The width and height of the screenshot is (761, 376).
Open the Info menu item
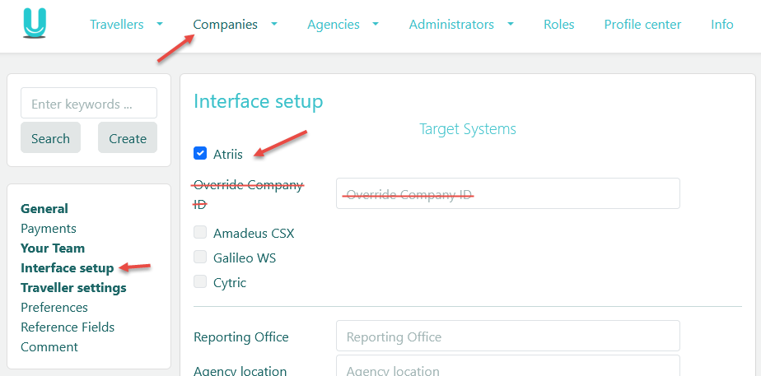click(x=721, y=25)
